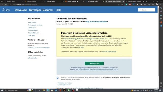Image resolution: width=163 pixels, height=92 pixels.
Task: Open the red adblock extension icon
Action: tap(130, 4)
